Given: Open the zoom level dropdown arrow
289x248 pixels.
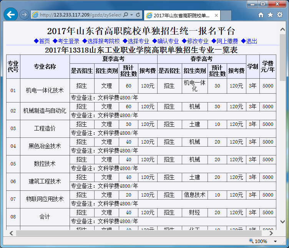Looking at the screenshot, I should click(275, 241).
